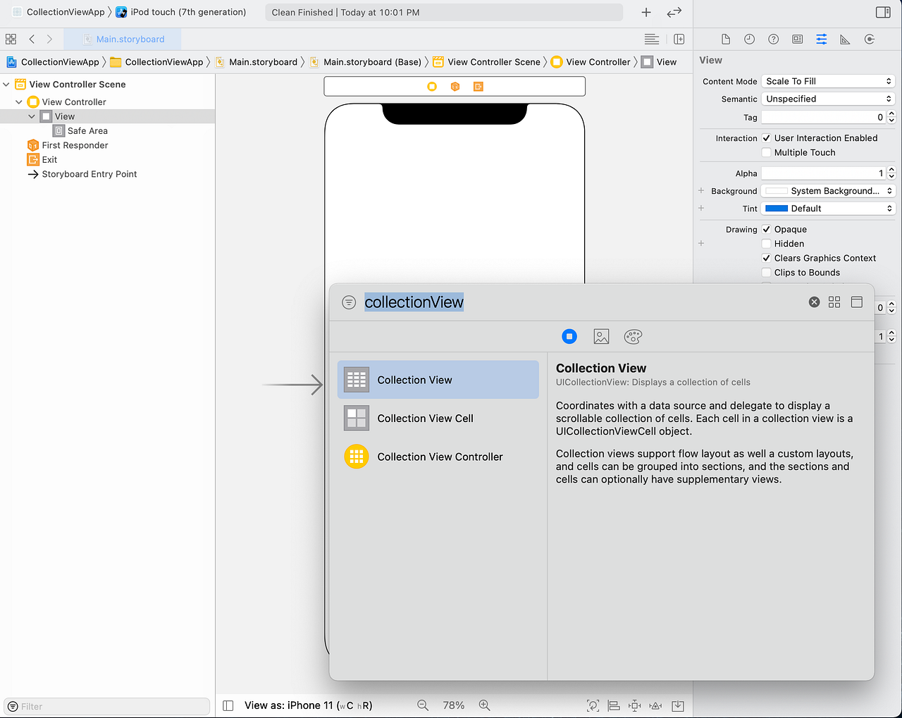902x718 pixels.
Task: Clear the collectionView search with the x button
Action: point(814,302)
